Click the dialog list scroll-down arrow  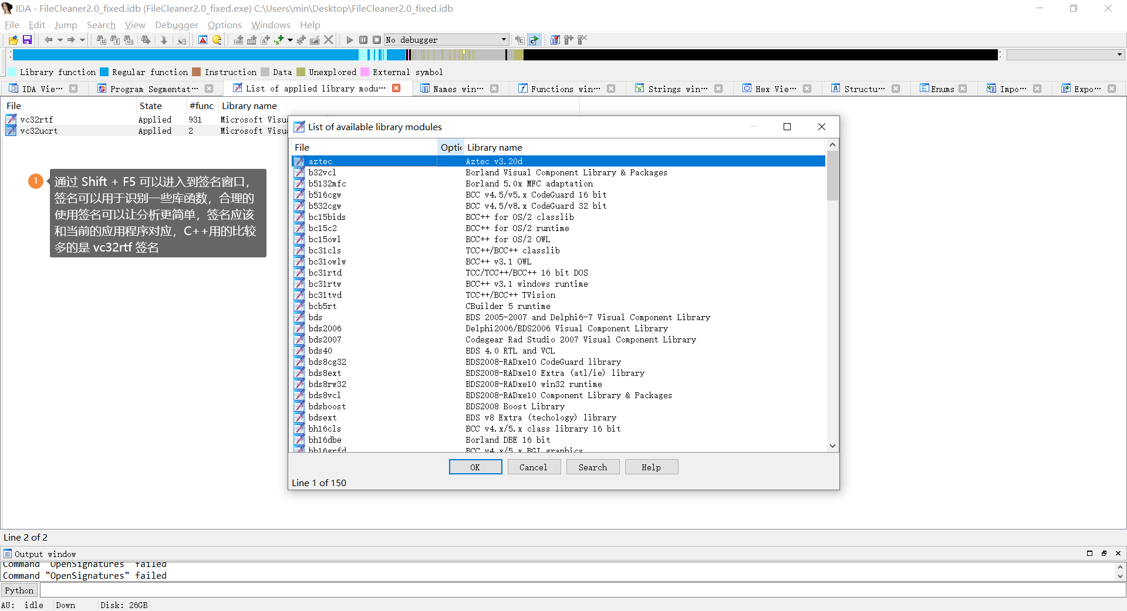pyautogui.click(x=832, y=446)
